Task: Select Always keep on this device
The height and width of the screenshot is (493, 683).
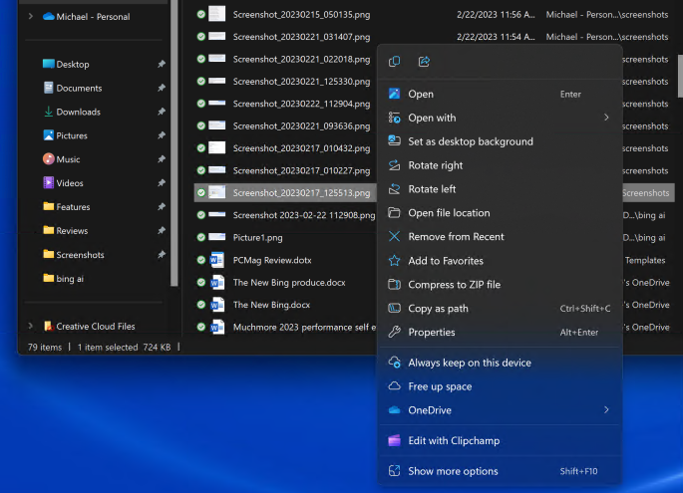Action: point(469,363)
